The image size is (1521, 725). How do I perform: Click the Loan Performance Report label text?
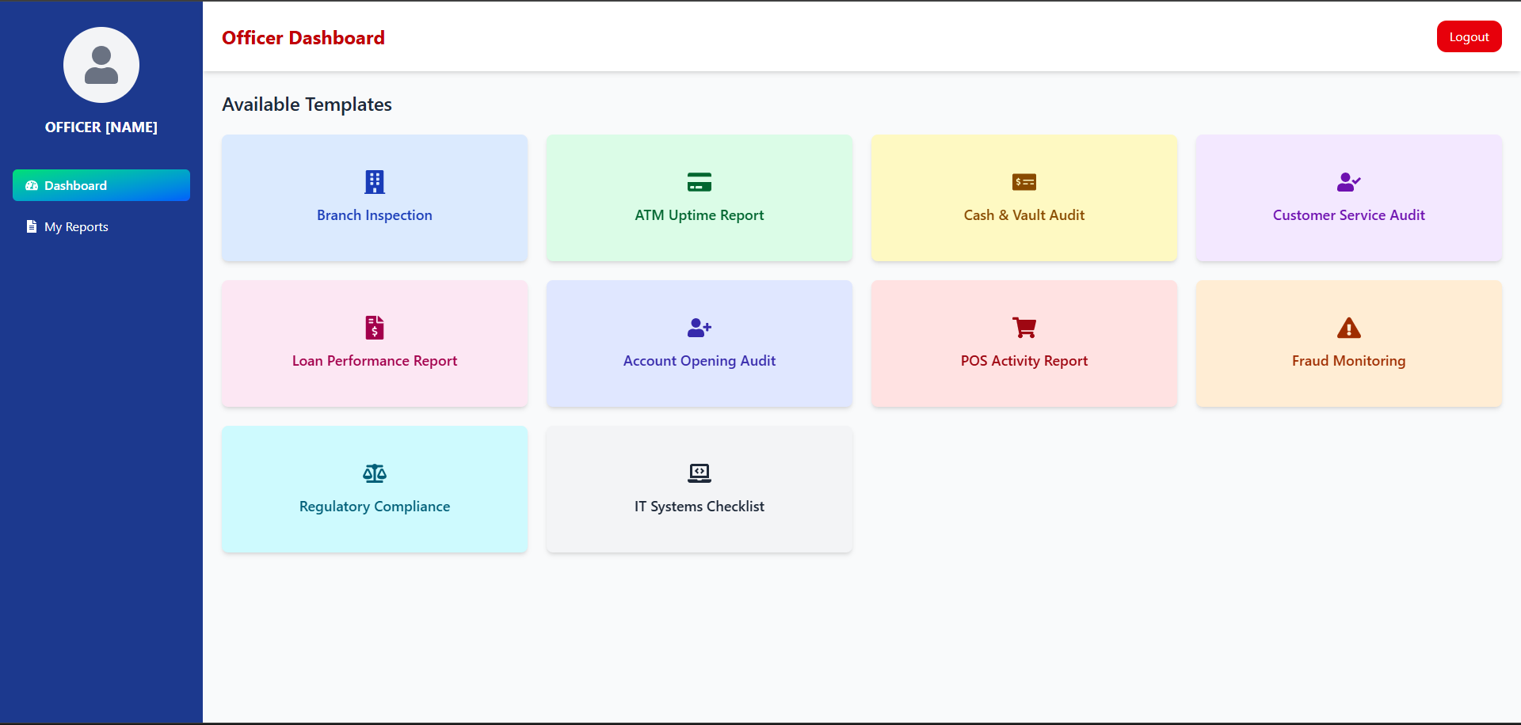(x=375, y=361)
